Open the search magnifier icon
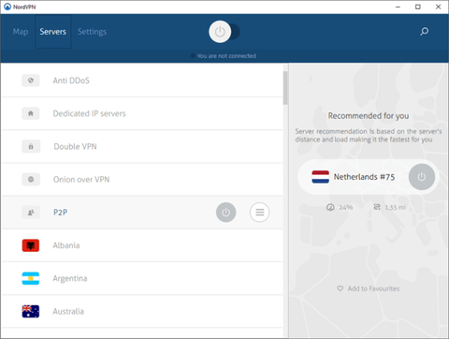This screenshot has width=449, height=339. (424, 31)
